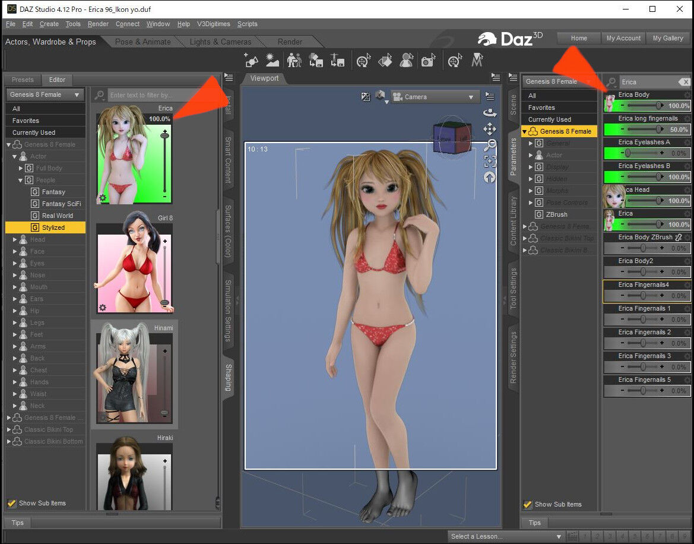Open the draw style cube icon menu
Screen dimensions: 694x544
click(380, 96)
